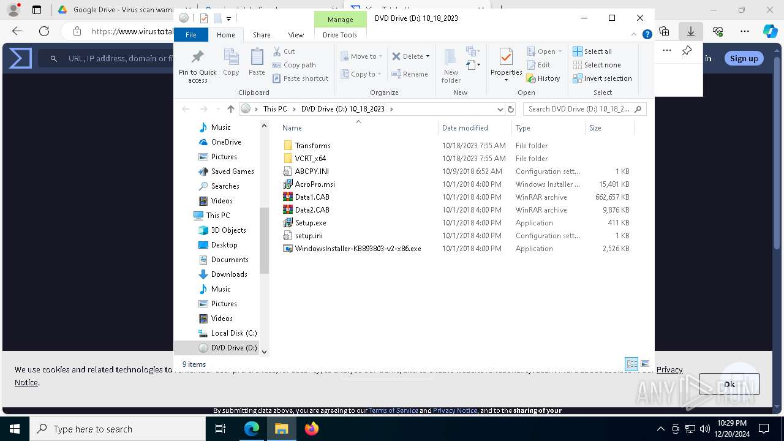Click History in Open group
Screen dimensions: 784x441
pyautogui.click(x=543, y=78)
